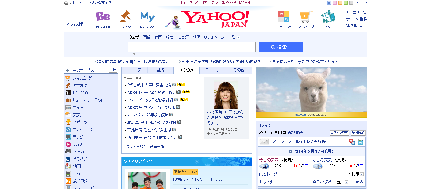Click the テレビ TV icon in sidebar
The width and height of the screenshot is (431, 189).
point(68,137)
